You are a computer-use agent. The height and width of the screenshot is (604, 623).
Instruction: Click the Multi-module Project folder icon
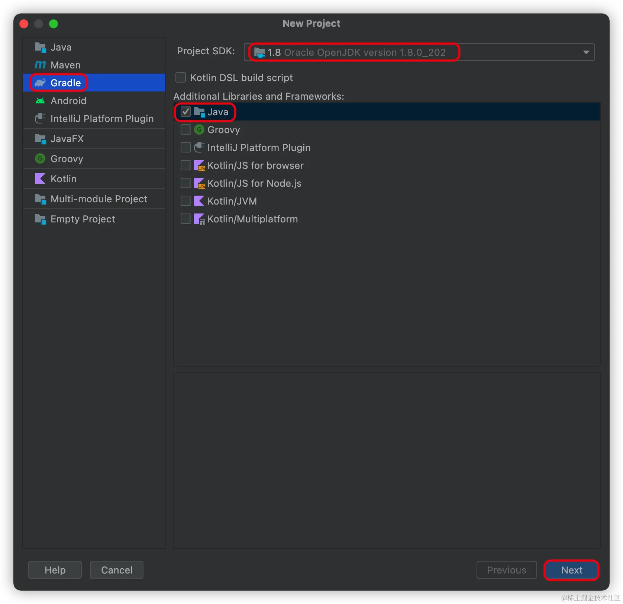pyautogui.click(x=40, y=199)
